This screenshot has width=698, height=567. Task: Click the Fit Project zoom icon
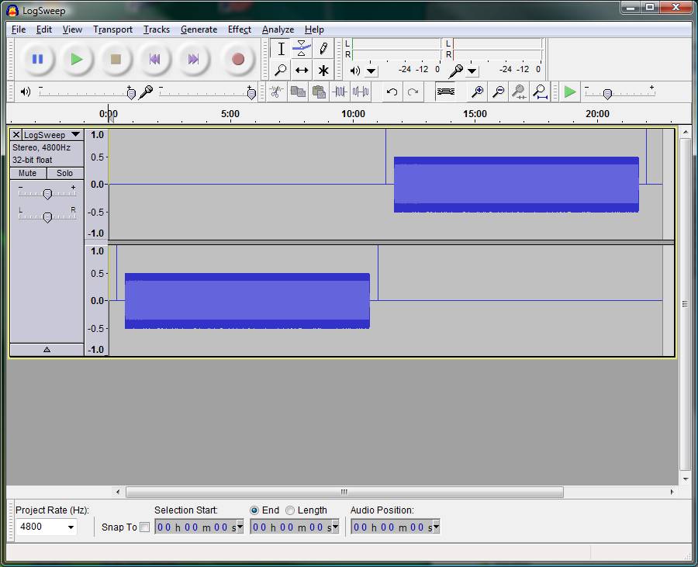coord(541,92)
